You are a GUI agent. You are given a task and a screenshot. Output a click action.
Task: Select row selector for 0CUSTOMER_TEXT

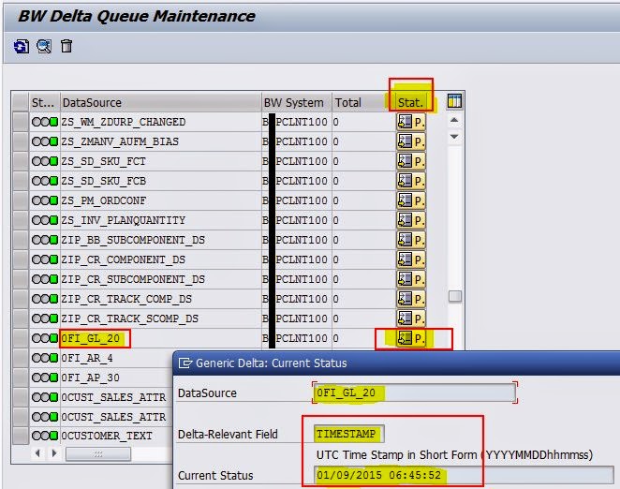pyautogui.click(x=21, y=436)
